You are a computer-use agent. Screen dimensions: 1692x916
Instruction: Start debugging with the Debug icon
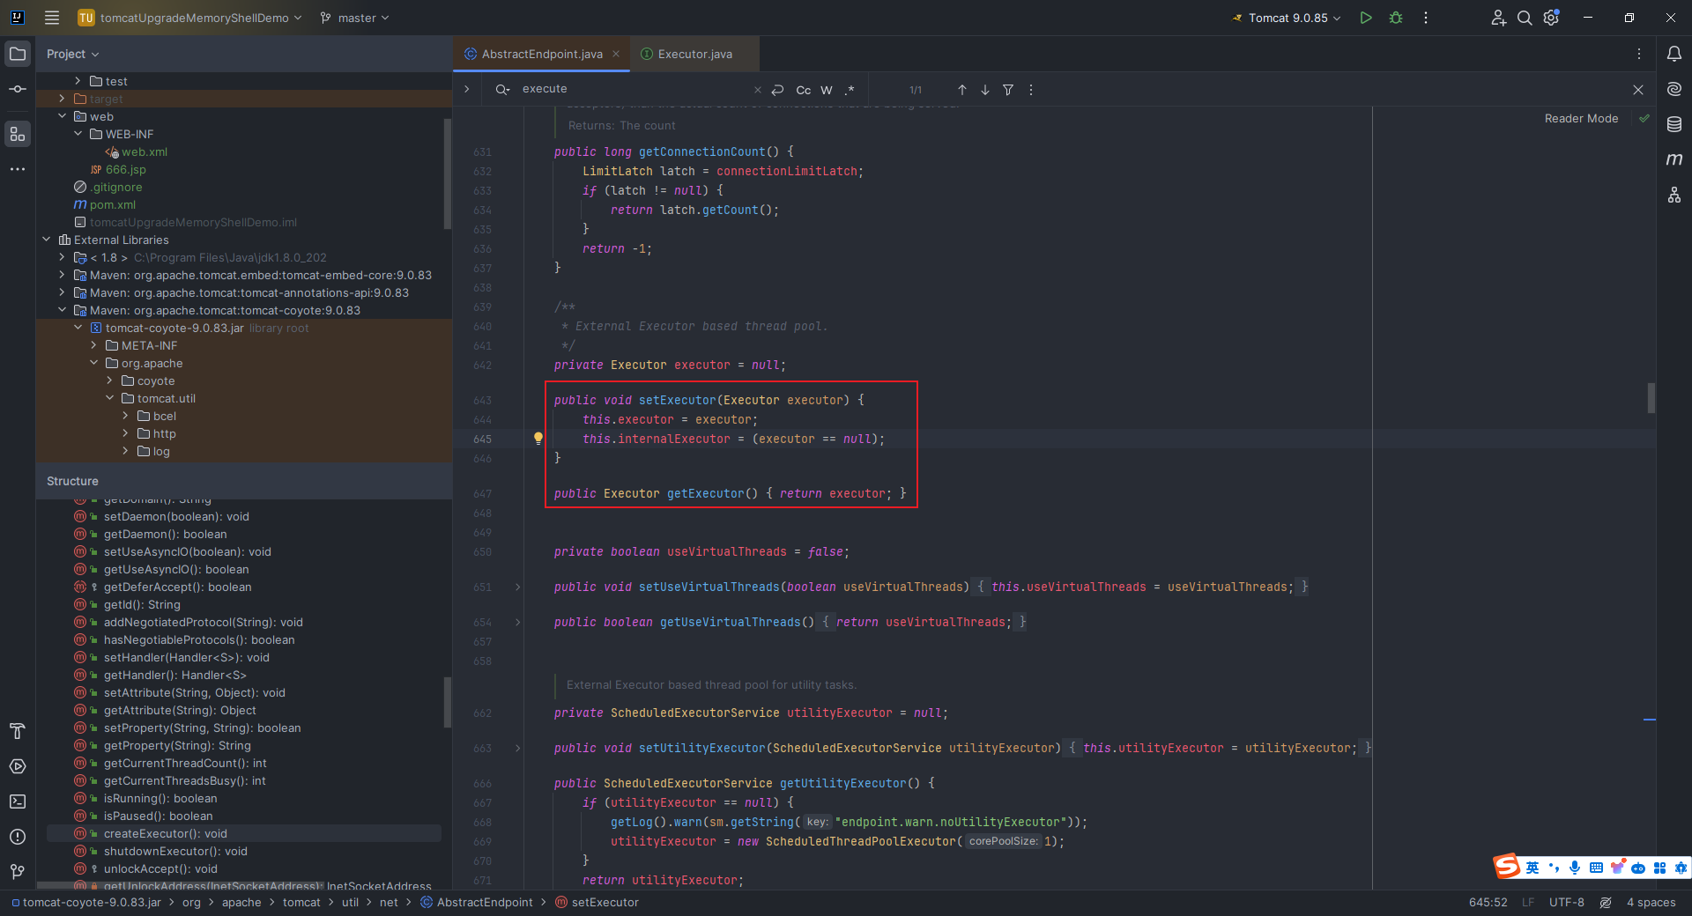coord(1396,18)
